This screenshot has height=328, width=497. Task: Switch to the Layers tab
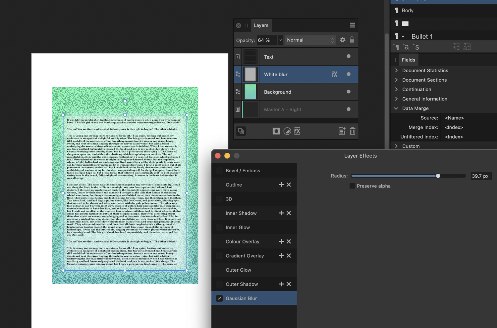coord(261,25)
